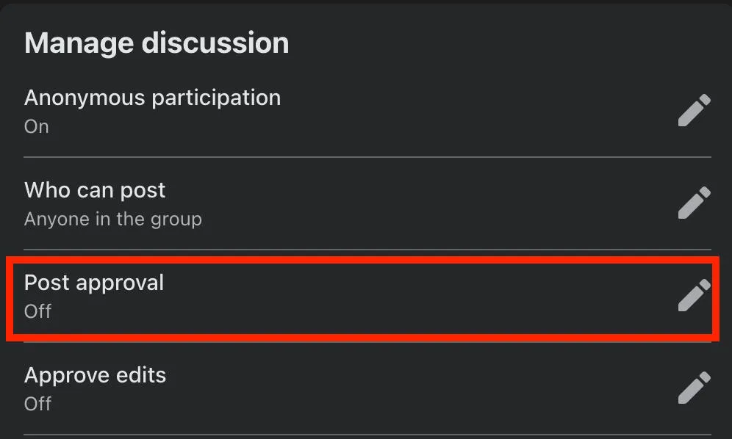Select the Post approval setting label
The width and height of the screenshot is (732, 439).
click(x=94, y=283)
